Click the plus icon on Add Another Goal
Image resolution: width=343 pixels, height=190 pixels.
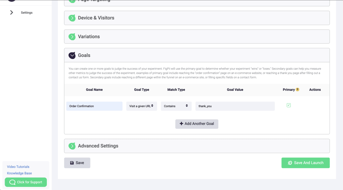click(x=182, y=124)
